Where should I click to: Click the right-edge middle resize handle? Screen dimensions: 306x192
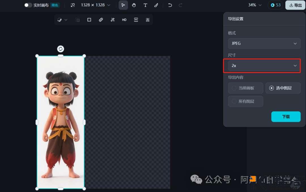[x=84, y=122]
